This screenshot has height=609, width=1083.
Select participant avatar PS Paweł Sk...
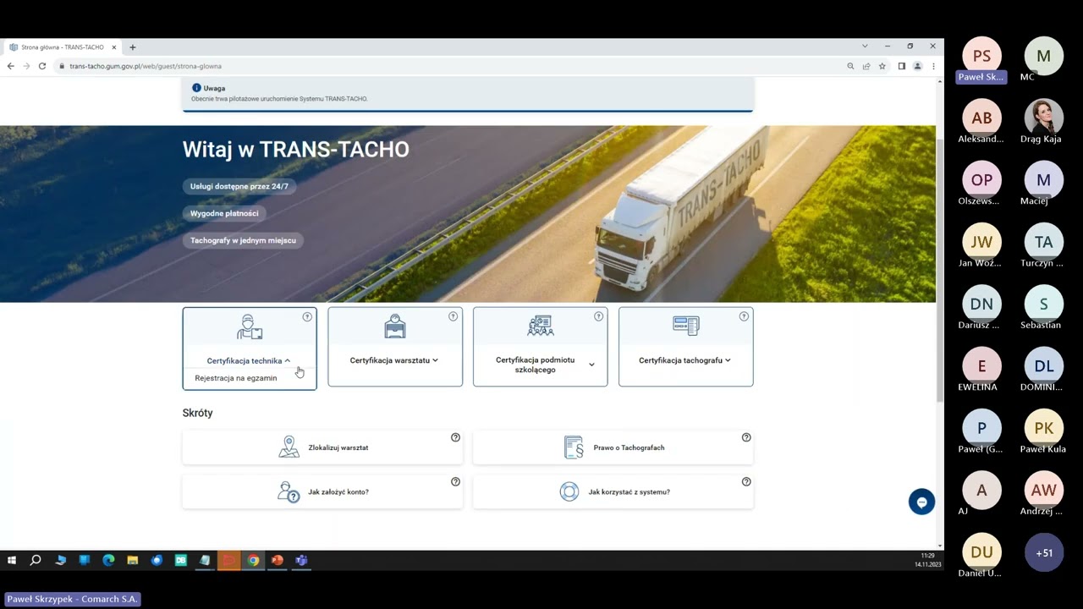(981, 56)
